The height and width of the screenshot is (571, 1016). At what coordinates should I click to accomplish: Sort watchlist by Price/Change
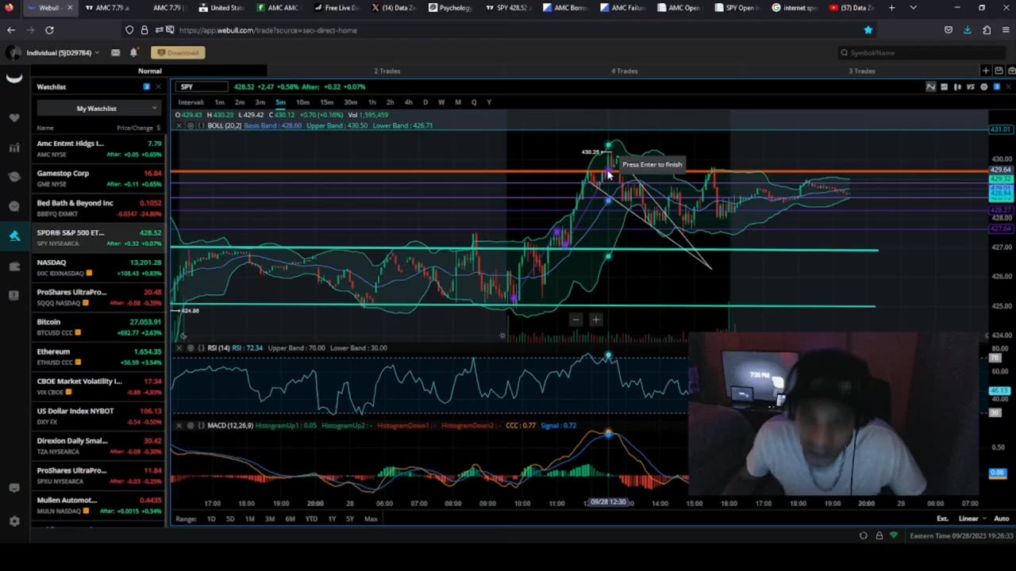[138, 128]
